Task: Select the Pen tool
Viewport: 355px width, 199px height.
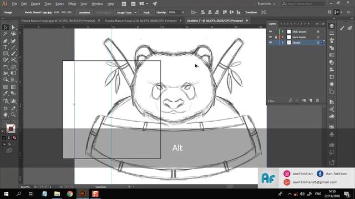Action: 6,41
